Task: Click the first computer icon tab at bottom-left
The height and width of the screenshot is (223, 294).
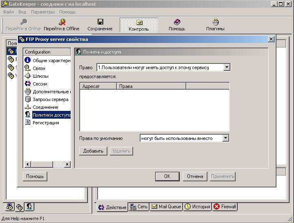Action: tap(10, 207)
